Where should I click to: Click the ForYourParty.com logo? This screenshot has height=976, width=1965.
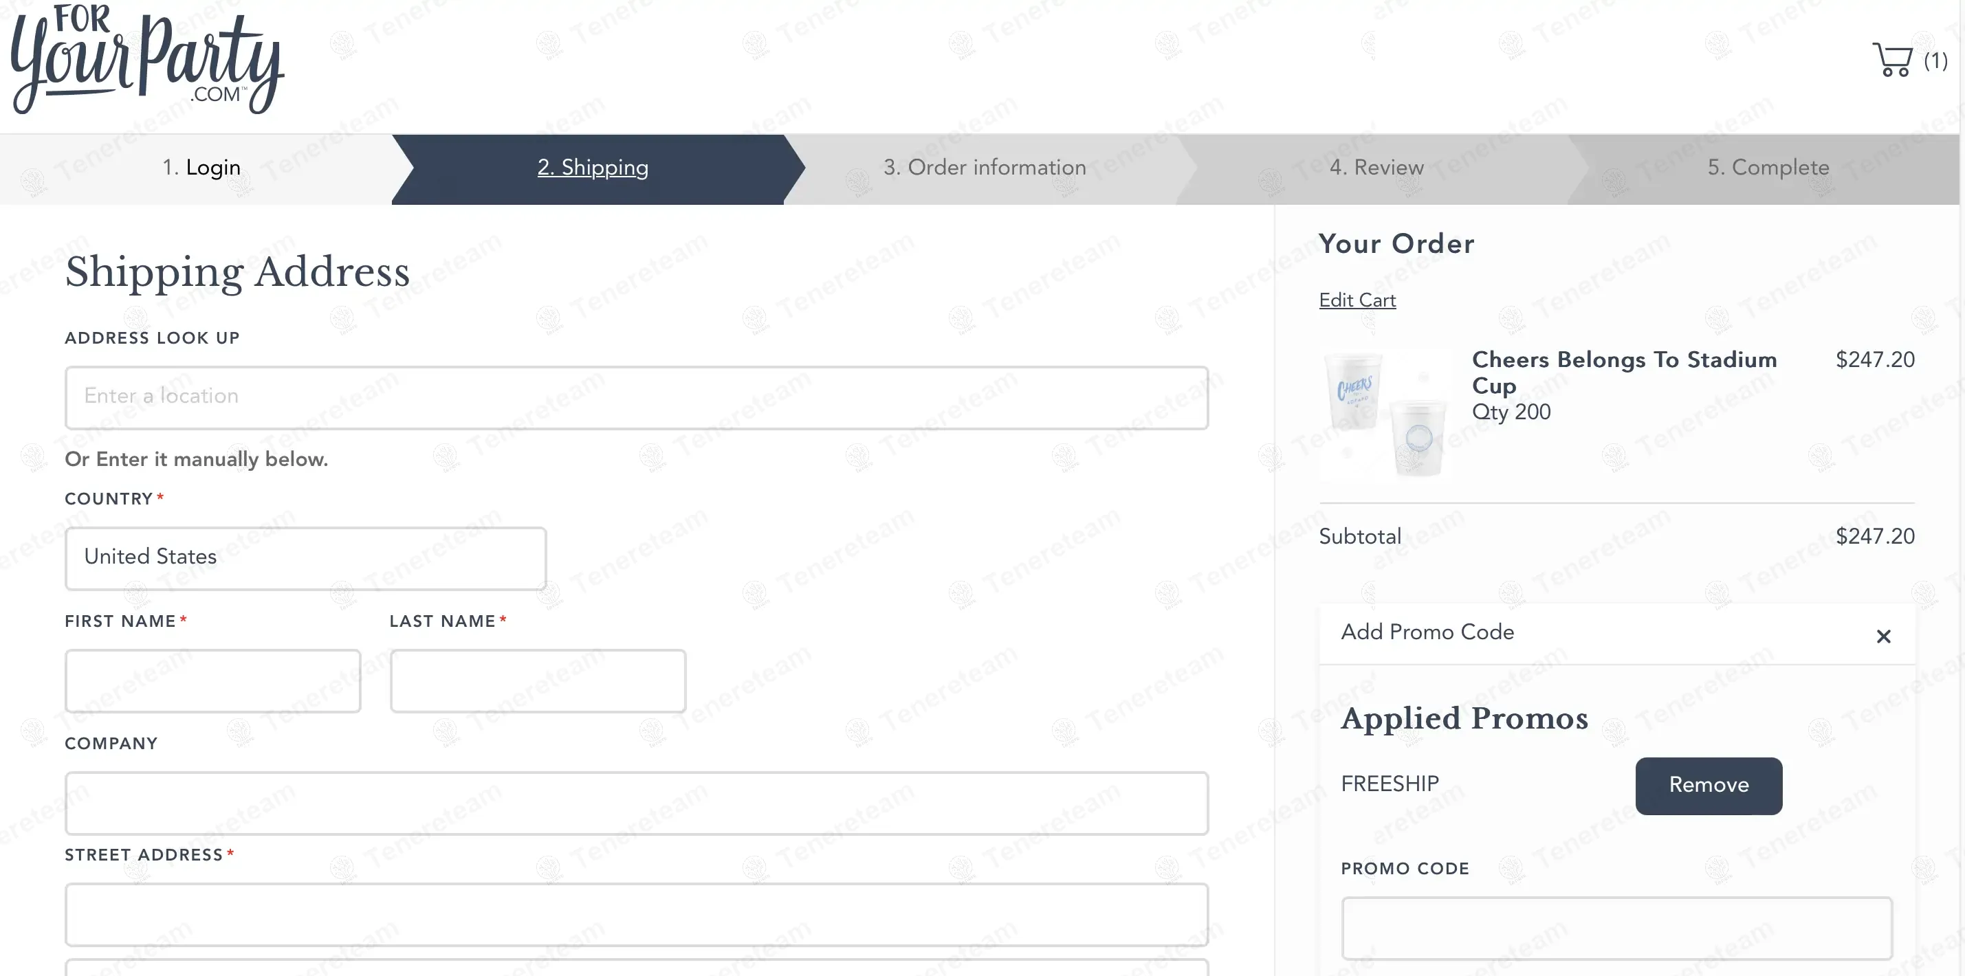click(x=147, y=61)
